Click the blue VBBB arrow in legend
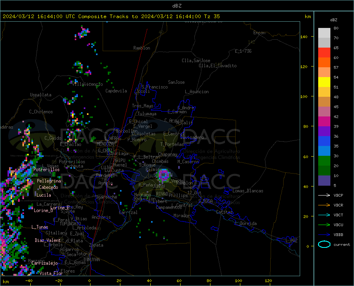 pyautogui.click(x=324, y=235)
